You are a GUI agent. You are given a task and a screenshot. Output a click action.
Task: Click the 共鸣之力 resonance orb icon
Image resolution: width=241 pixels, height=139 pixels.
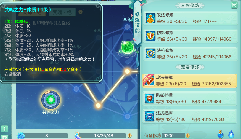[x=51, y=100]
